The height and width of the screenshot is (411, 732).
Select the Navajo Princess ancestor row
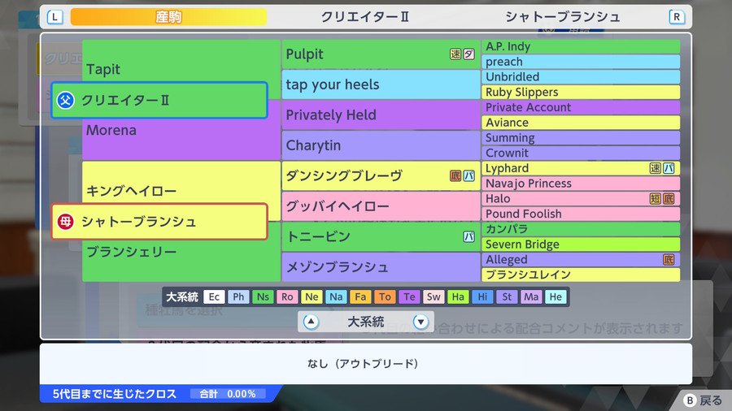coord(581,184)
